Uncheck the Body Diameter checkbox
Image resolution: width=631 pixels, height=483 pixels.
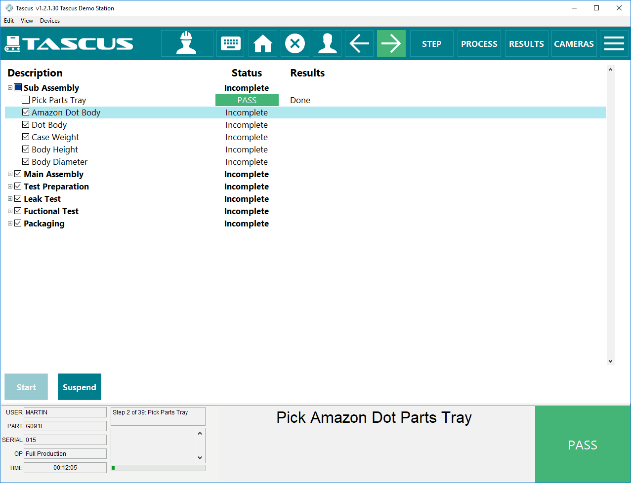26,161
